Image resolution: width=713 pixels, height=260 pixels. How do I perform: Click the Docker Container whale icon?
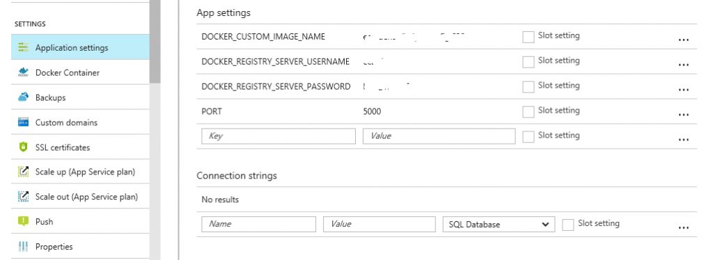(x=23, y=72)
